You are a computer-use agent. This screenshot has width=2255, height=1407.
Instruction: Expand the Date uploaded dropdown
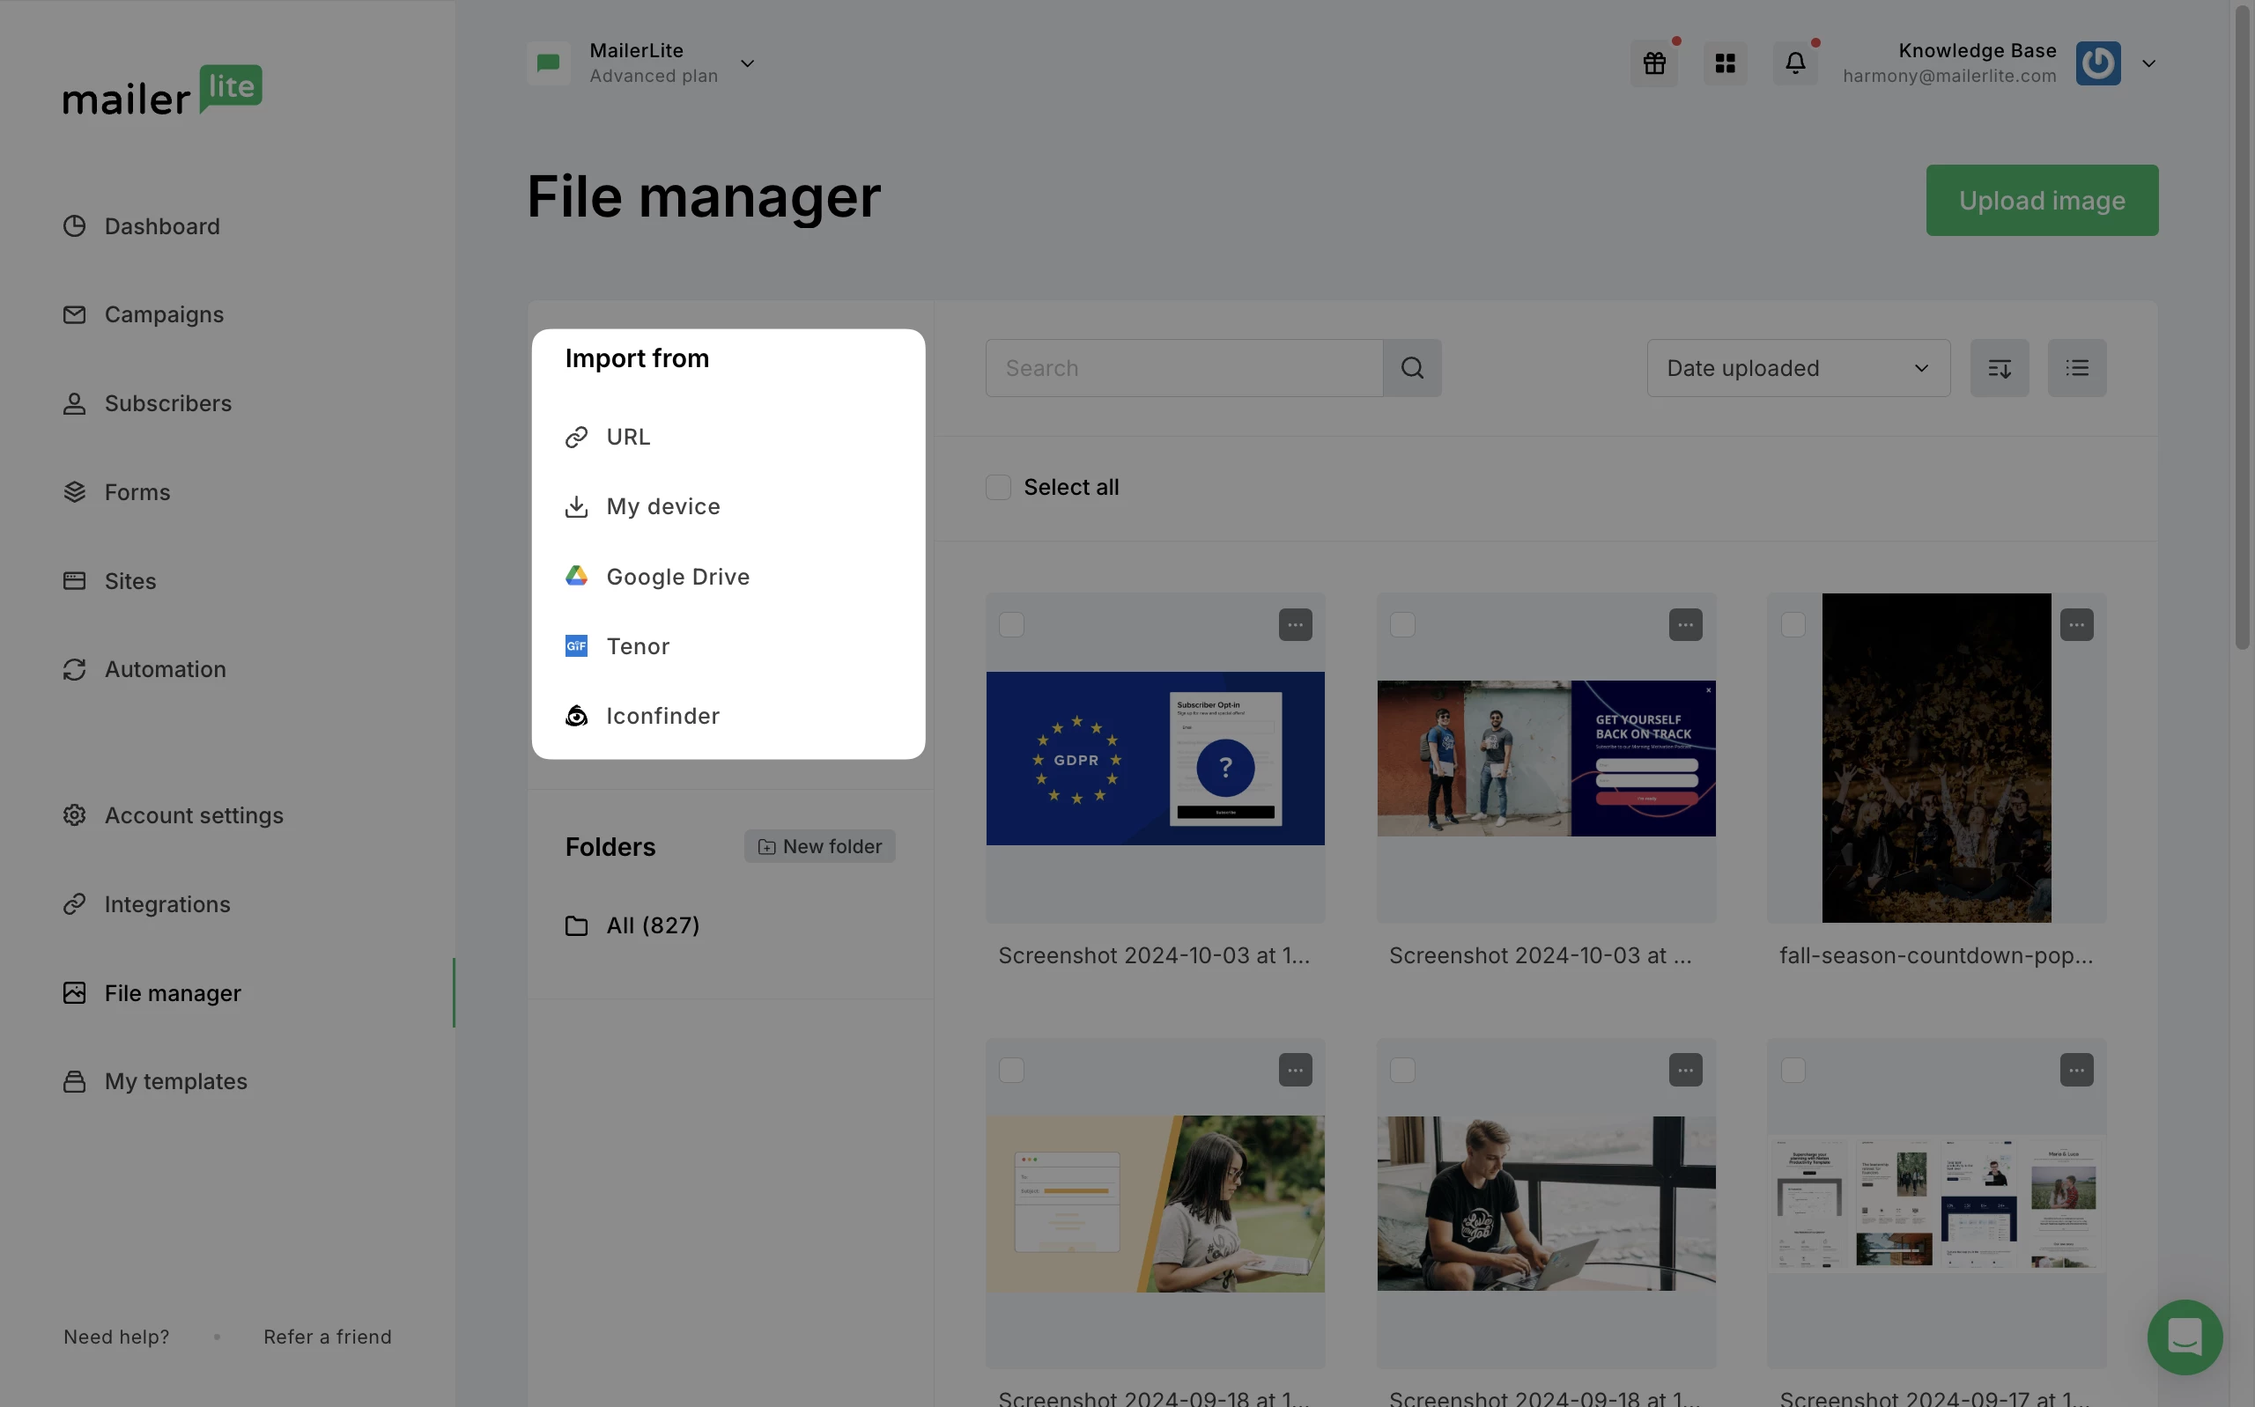[x=1797, y=369]
